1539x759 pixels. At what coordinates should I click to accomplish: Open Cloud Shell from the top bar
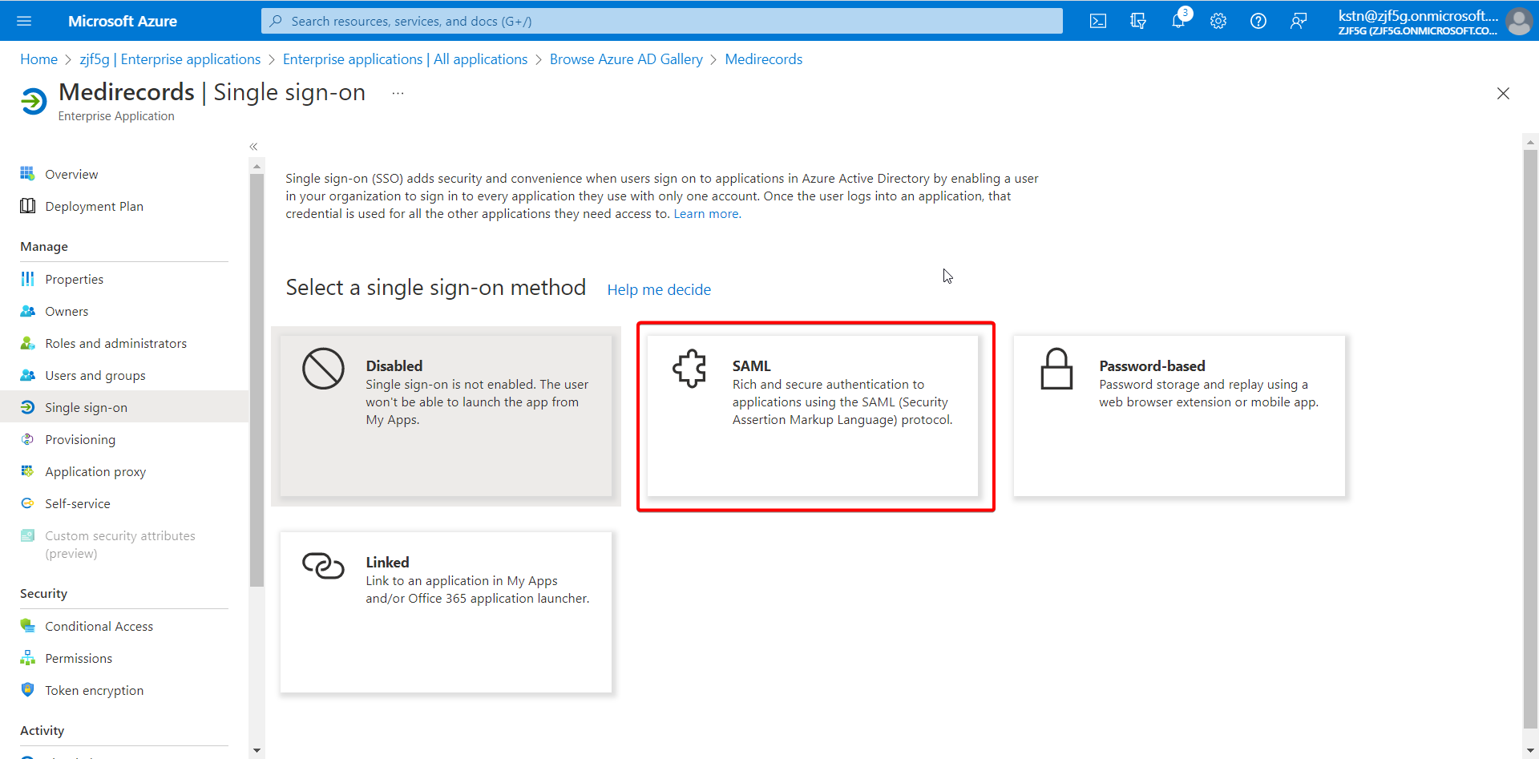pyautogui.click(x=1098, y=21)
